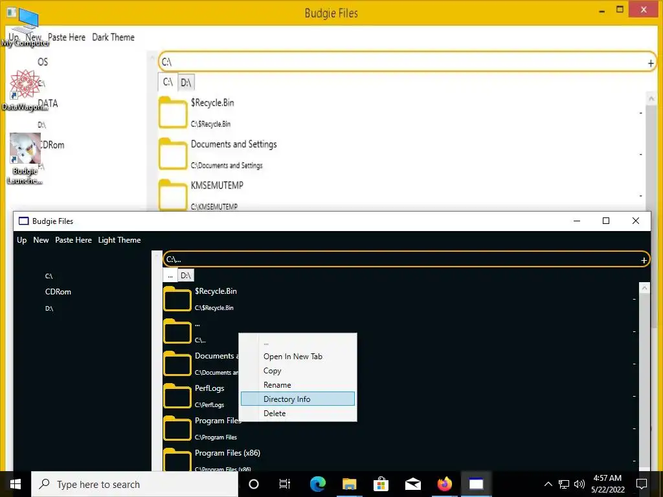Open Documents and Settings folder icon in dark window
Image resolution: width=663 pixels, height=497 pixels.
click(x=177, y=364)
